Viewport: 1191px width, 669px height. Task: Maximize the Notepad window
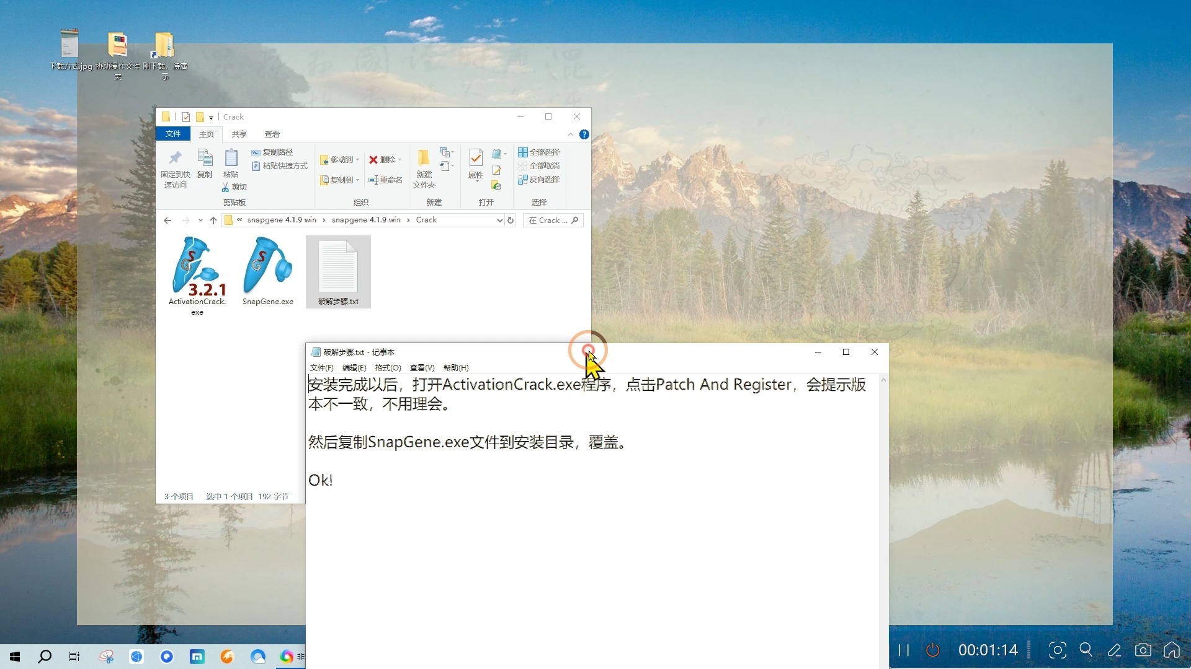(x=846, y=352)
